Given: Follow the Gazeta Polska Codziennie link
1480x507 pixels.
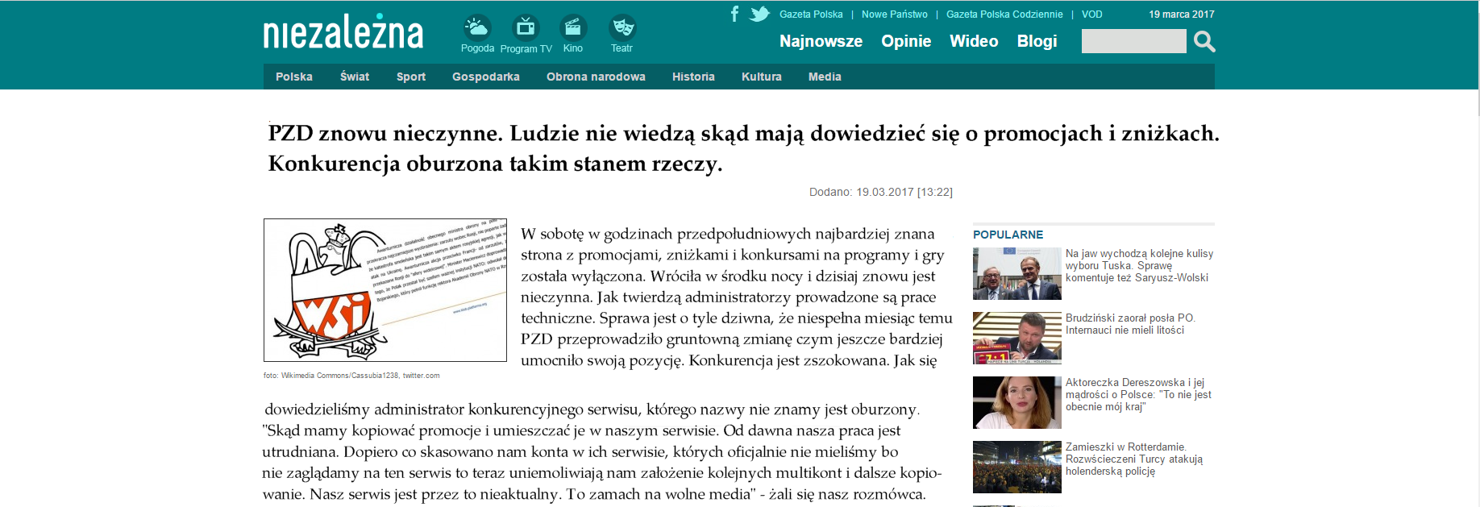Looking at the screenshot, I should coord(1004,15).
